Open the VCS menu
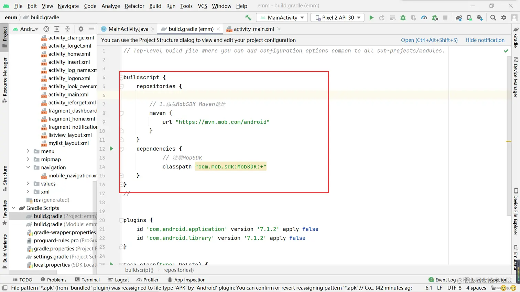 pos(203,6)
